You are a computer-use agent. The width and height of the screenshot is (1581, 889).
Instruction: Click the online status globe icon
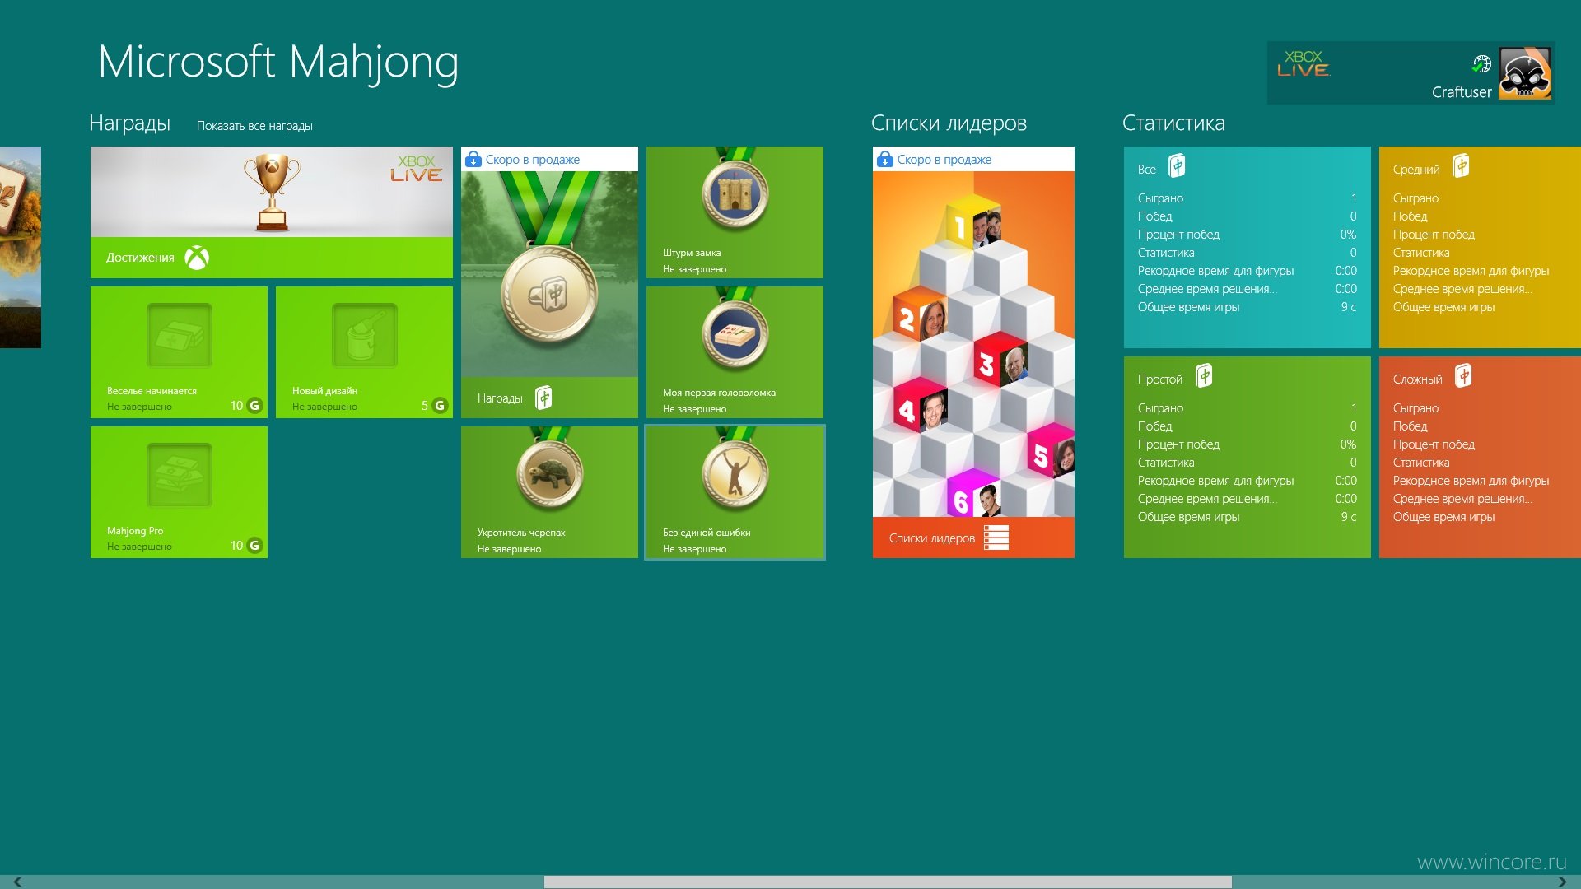tap(1481, 63)
